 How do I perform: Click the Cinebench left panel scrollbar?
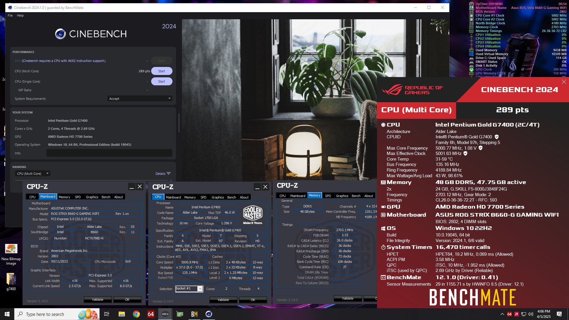(x=179, y=123)
